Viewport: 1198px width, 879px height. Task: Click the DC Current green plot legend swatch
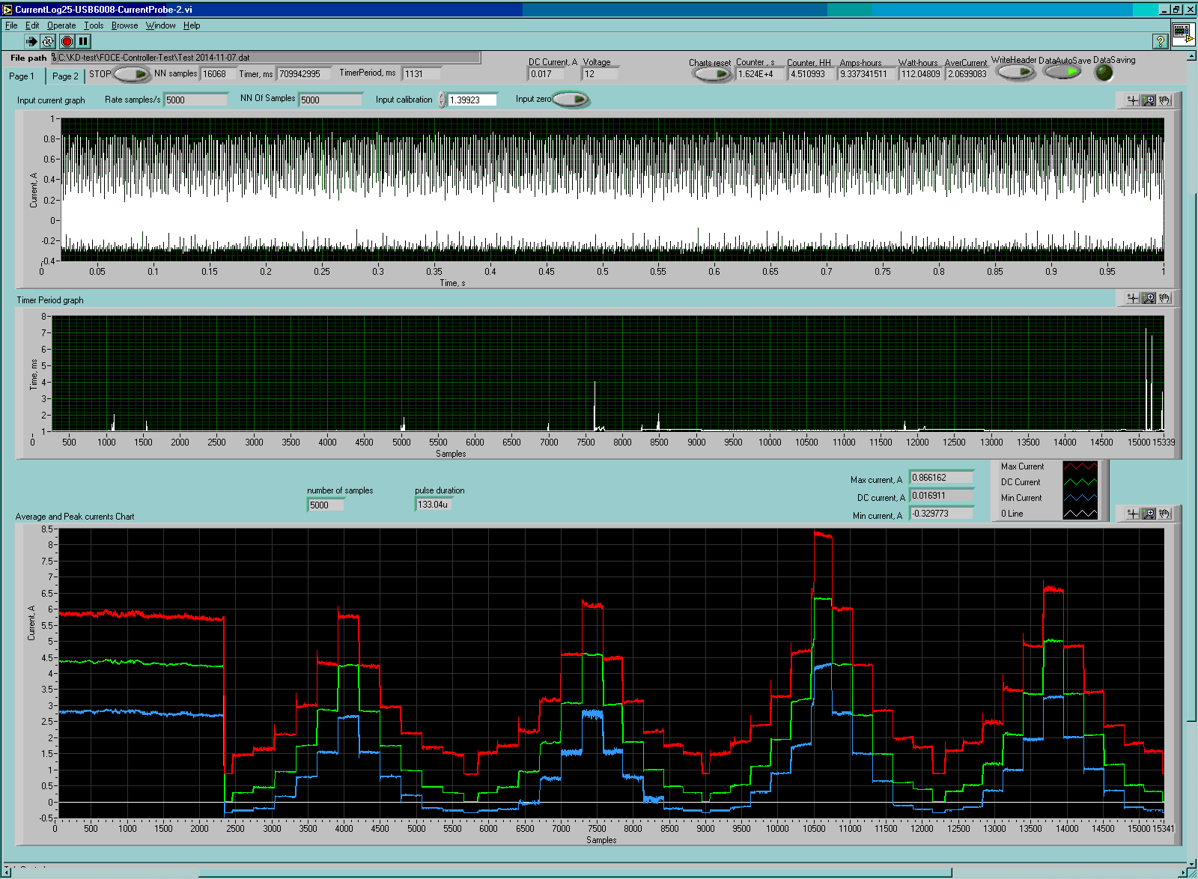(x=1080, y=482)
